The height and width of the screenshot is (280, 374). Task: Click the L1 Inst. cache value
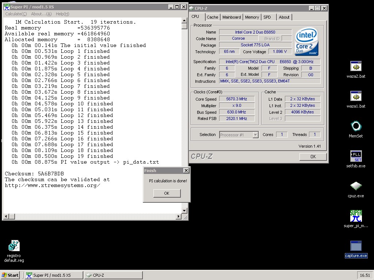[302, 105]
